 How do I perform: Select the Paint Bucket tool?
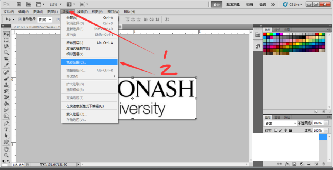pyautogui.click(x=6, y=103)
